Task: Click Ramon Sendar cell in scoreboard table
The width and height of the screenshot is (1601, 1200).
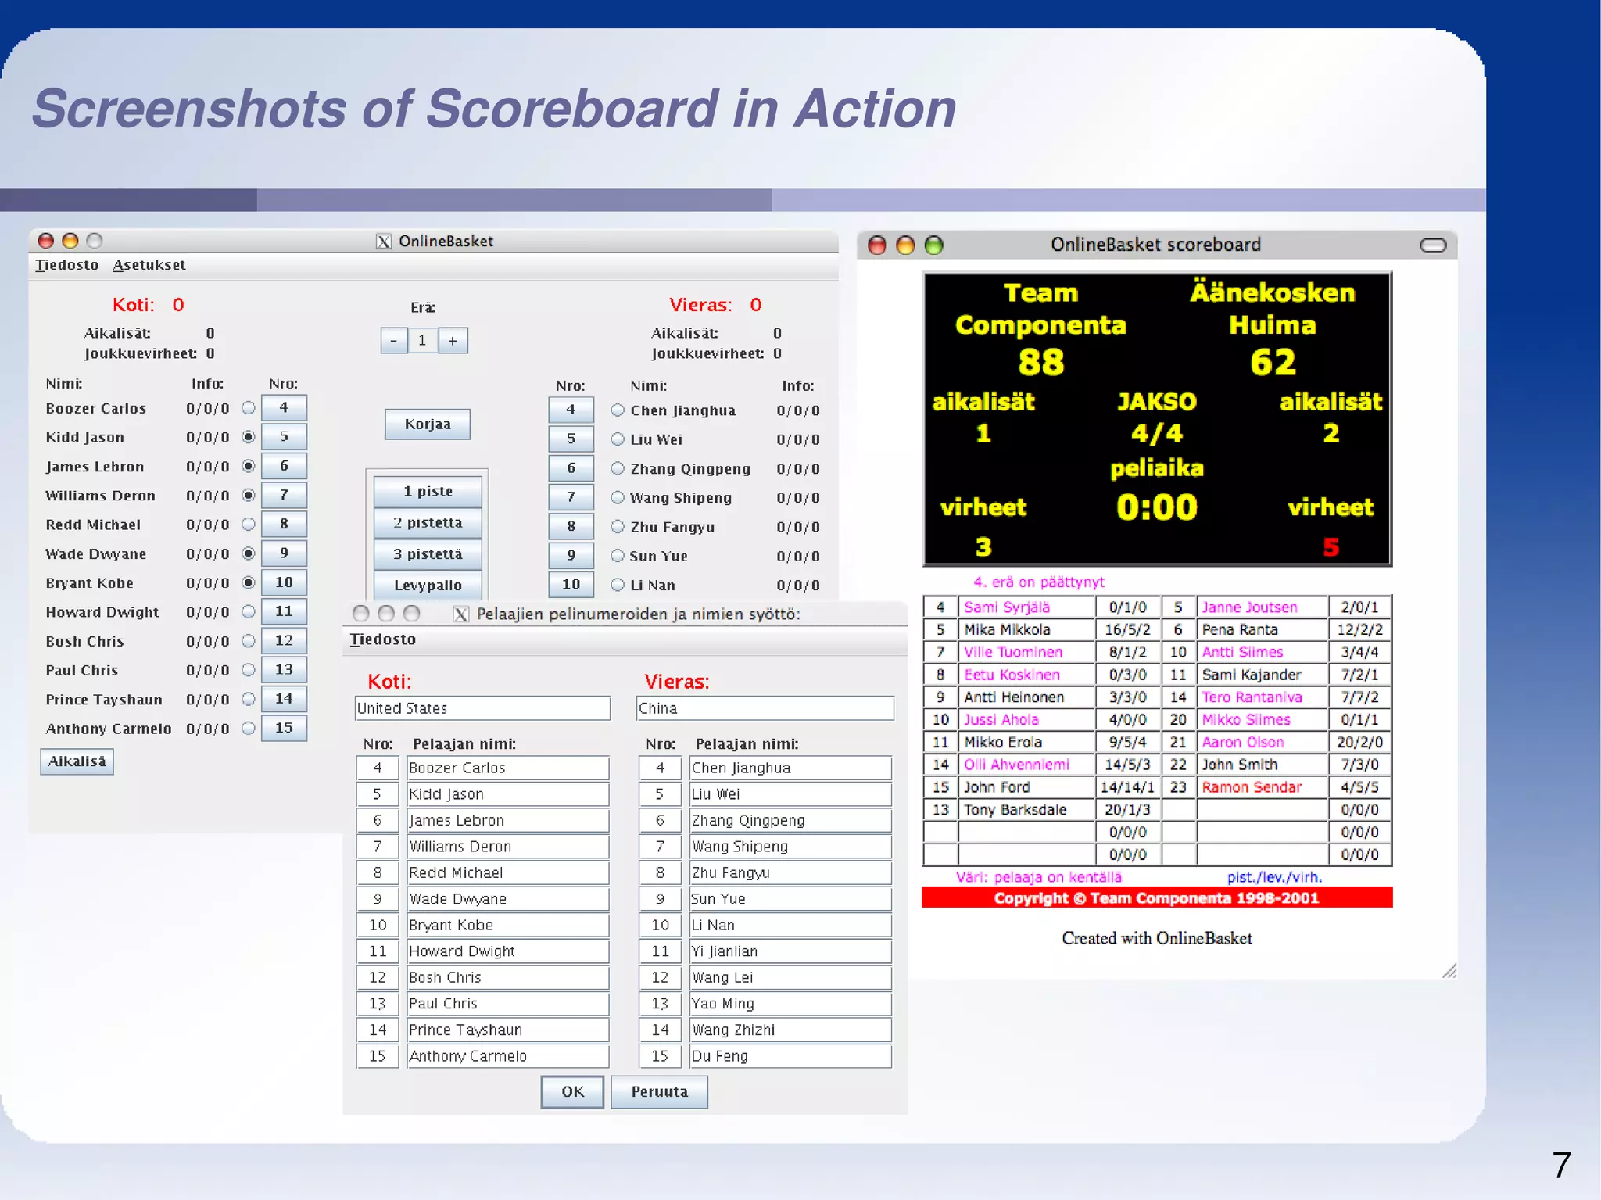Action: point(1263,787)
